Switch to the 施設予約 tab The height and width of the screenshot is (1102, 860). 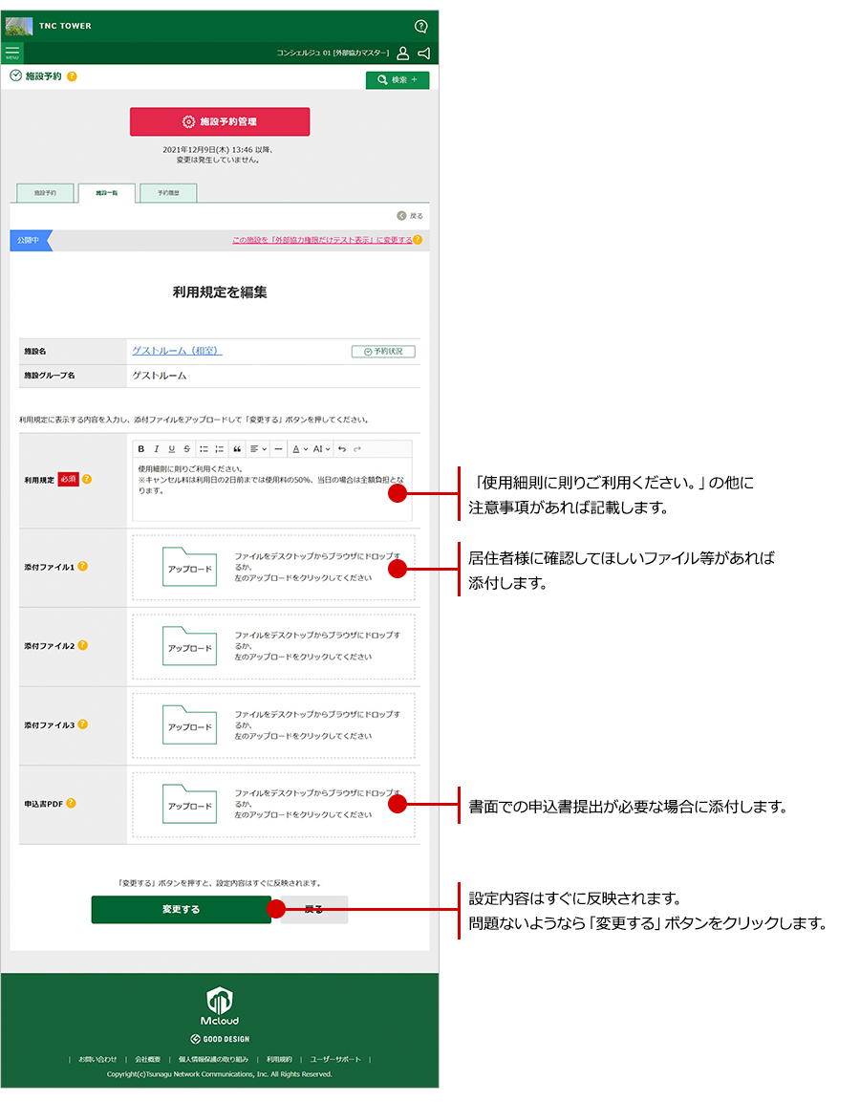tap(45, 193)
